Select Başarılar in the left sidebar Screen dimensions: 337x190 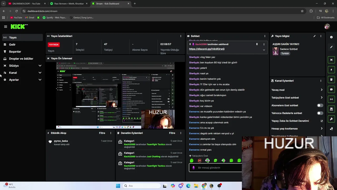click(22, 52)
